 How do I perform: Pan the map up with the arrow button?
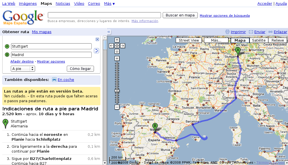[117, 40]
